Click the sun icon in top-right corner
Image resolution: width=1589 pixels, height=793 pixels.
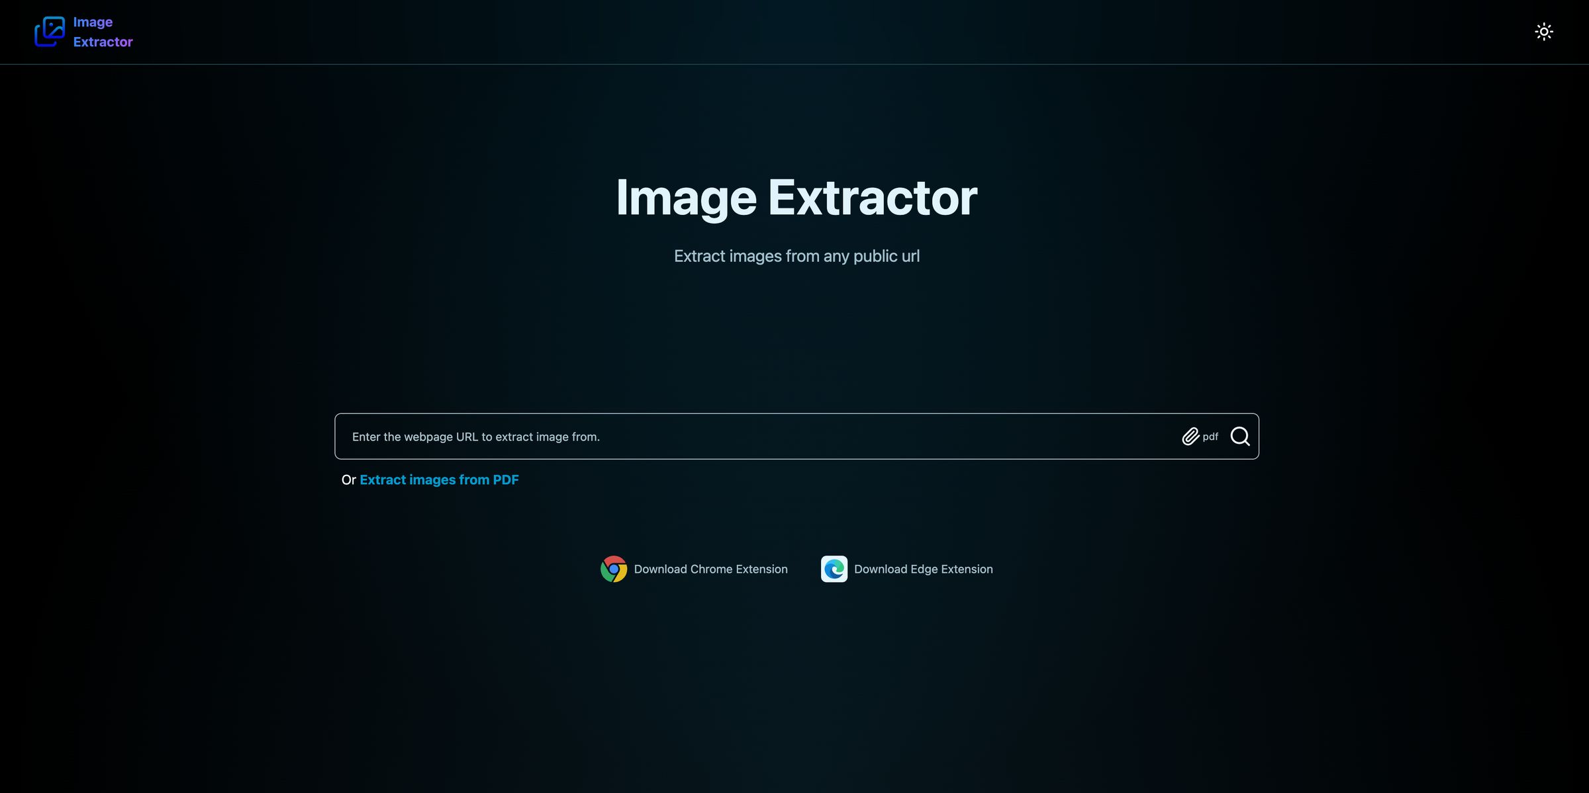tap(1543, 31)
